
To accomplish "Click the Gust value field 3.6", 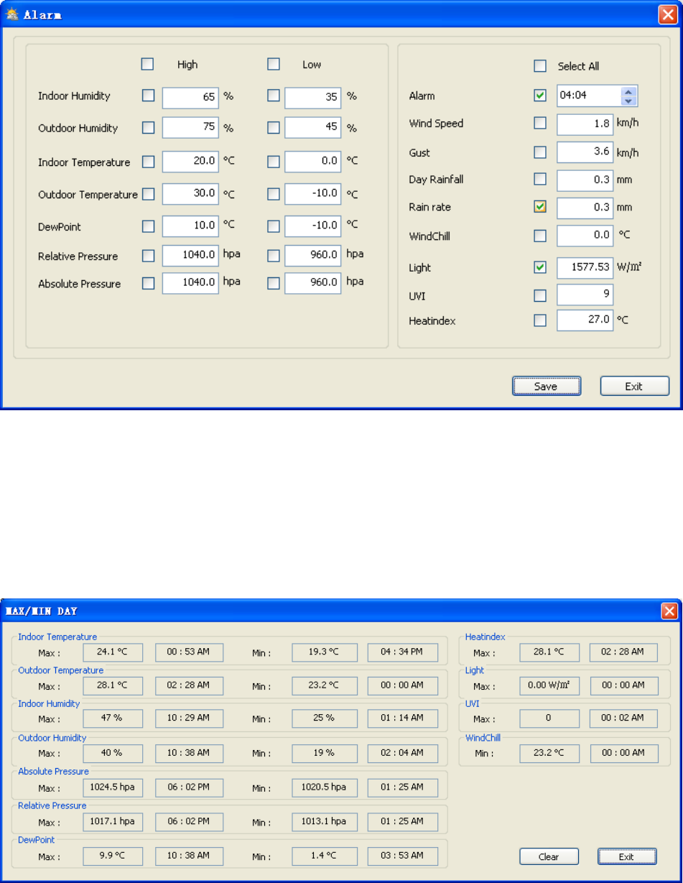I will (x=585, y=152).
